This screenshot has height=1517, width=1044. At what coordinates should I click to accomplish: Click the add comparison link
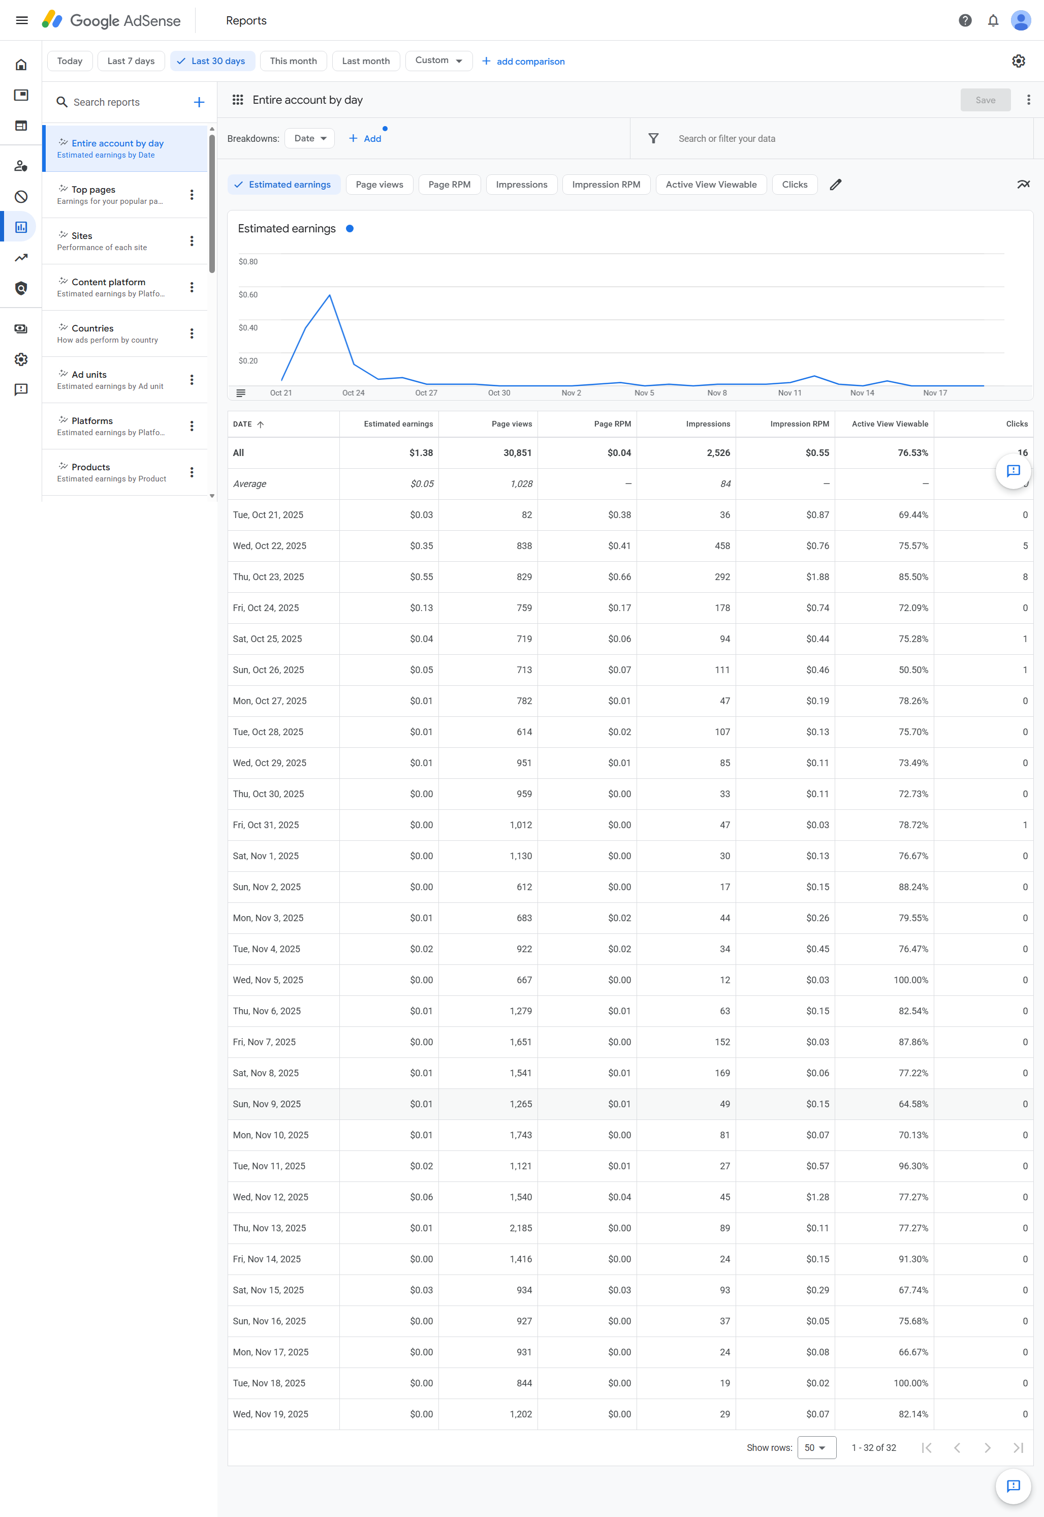523,61
